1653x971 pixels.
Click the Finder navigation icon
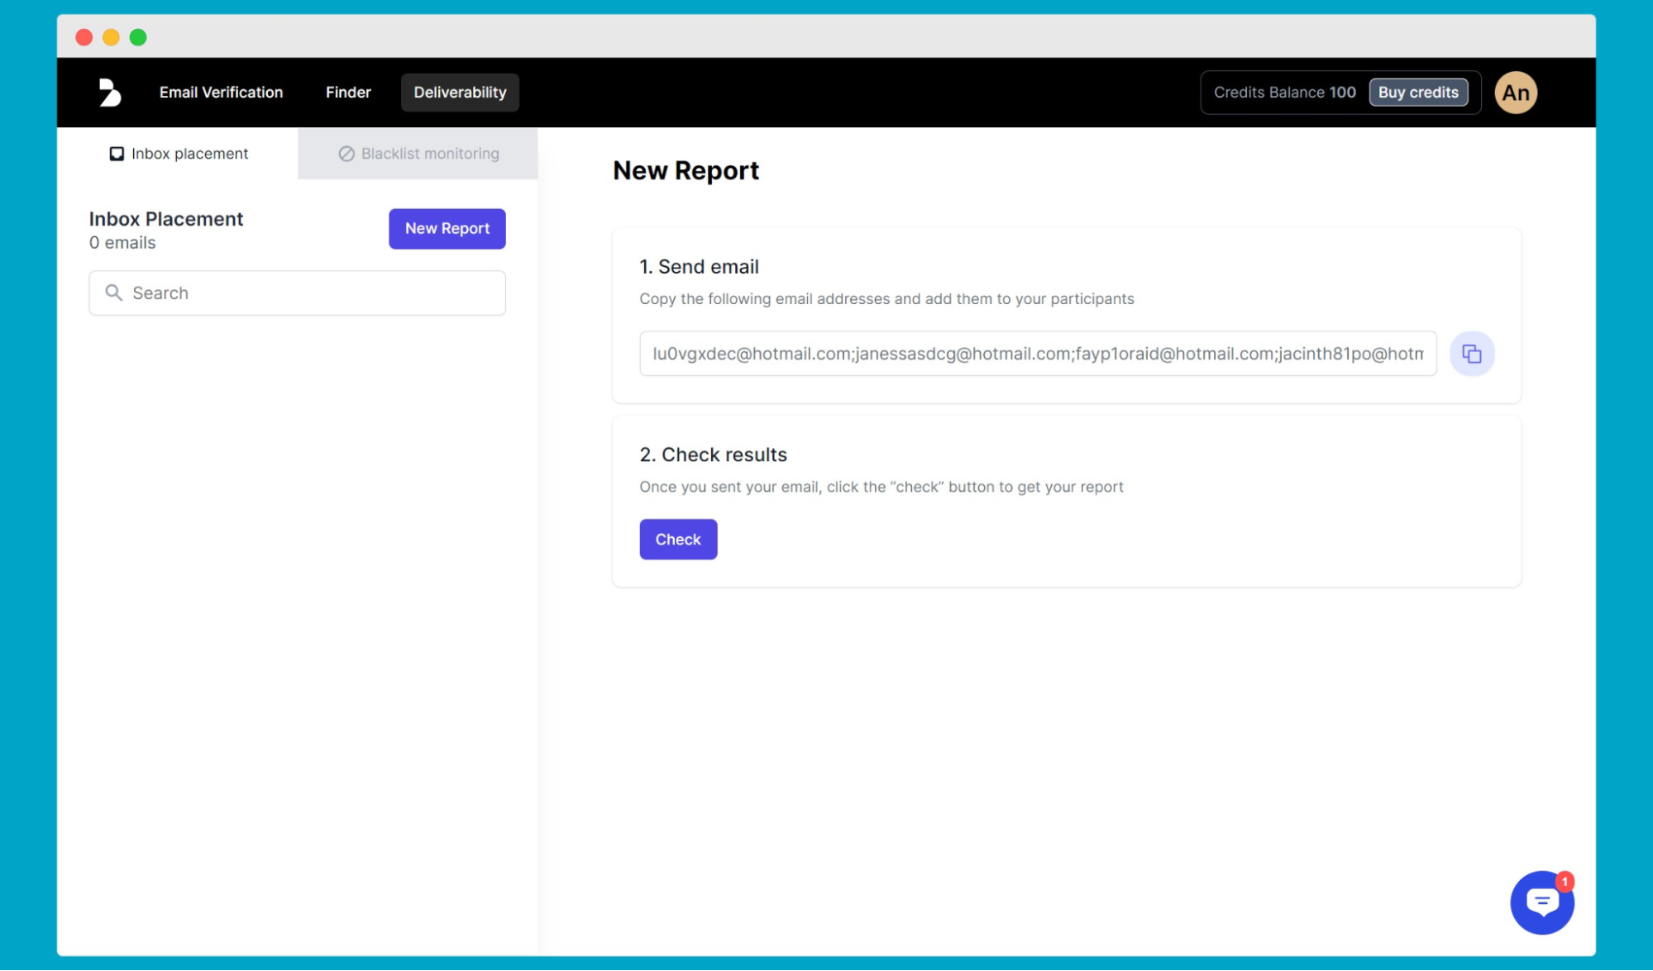click(348, 92)
